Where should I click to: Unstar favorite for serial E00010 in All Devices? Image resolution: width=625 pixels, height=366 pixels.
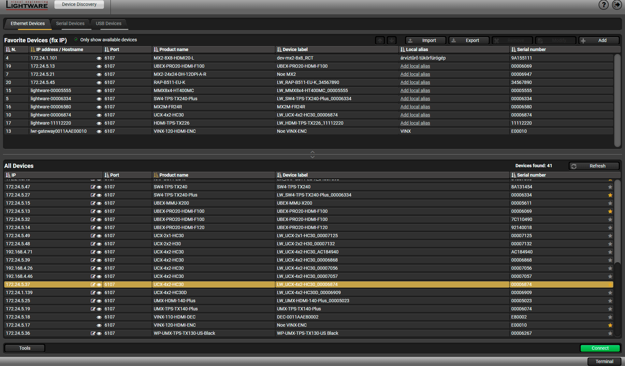click(x=610, y=325)
